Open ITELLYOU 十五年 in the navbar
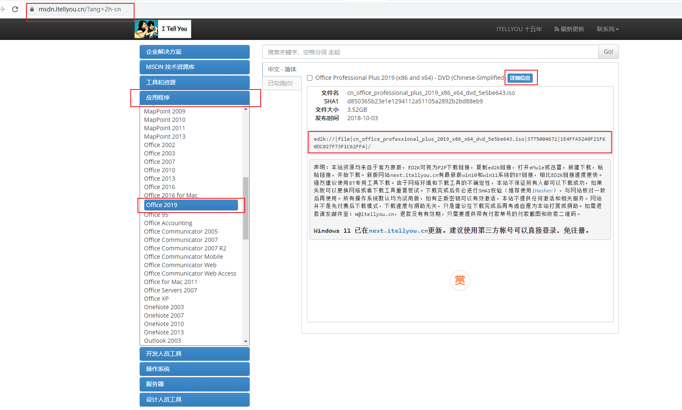This screenshot has height=410, width=682. click(x=519, y=29)
